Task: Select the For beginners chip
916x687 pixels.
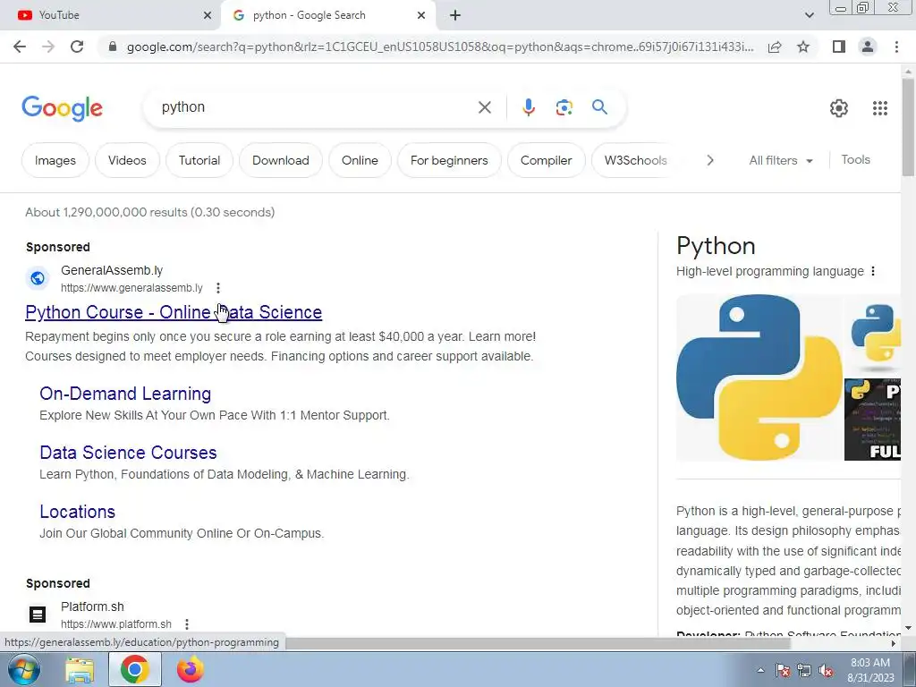Action: click(x=449, y=160)
